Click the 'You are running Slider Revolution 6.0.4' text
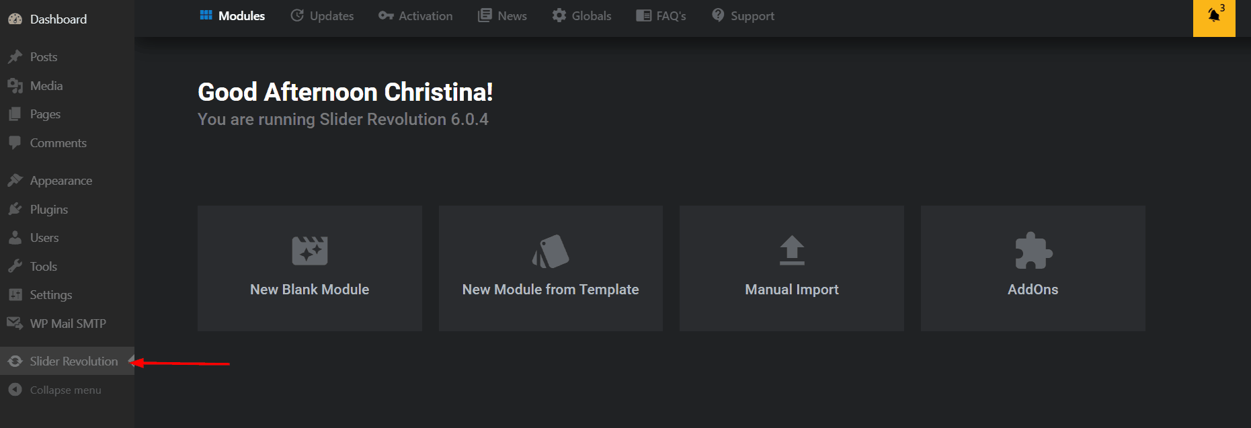Viewport: 1251px width, 428px height. coord(343,120)
